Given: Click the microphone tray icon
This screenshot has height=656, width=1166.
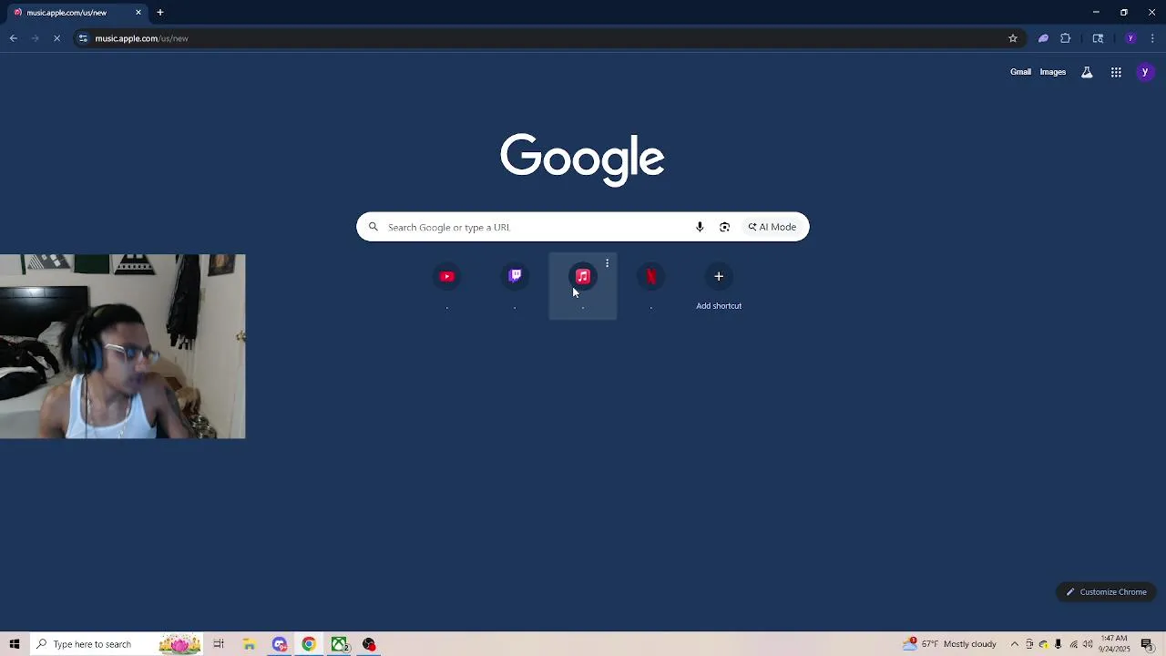Looking at the screenshot, I should pyautogui.click(x=1058, y=644).
